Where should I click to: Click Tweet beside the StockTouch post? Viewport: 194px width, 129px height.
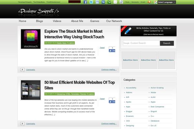[102, 48]
